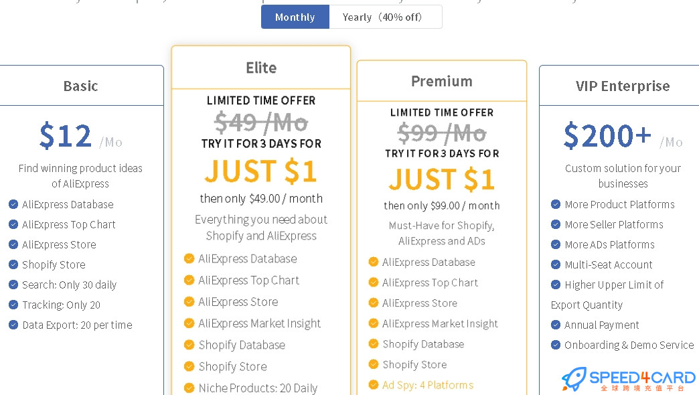The width and height of the screenshot is (699, 395).
Task: Click blue checkmark beside AliExpress Database in Basic
Action: (x=13, y=204)
